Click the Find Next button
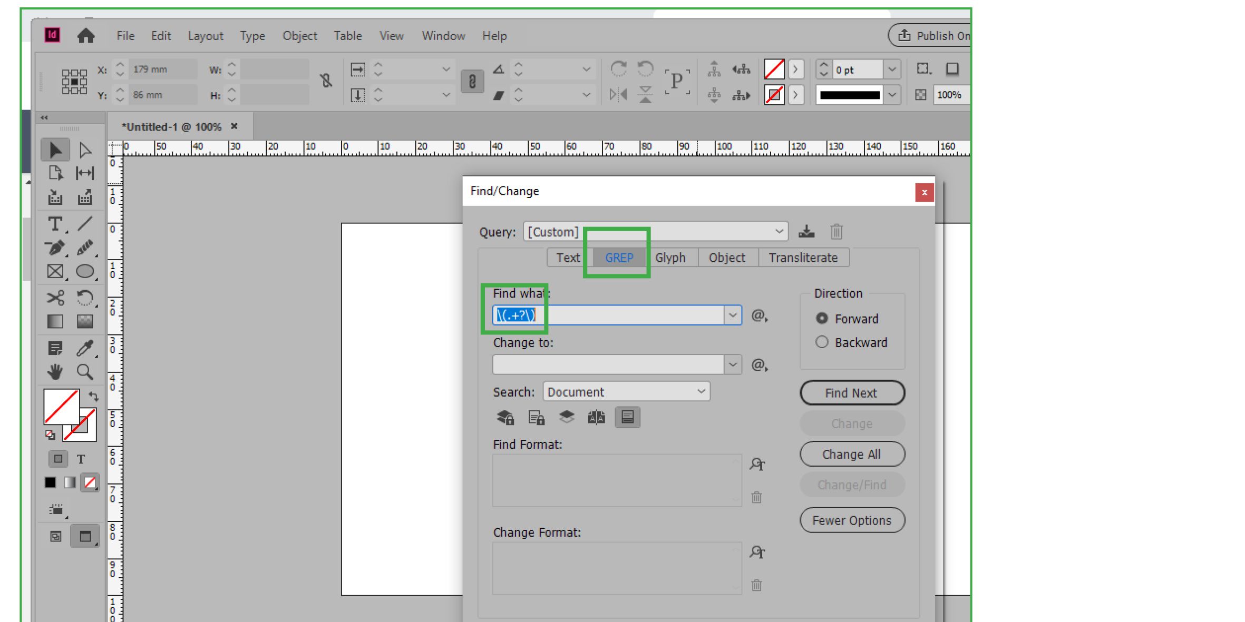1245x622 pixels. (851, 393)
